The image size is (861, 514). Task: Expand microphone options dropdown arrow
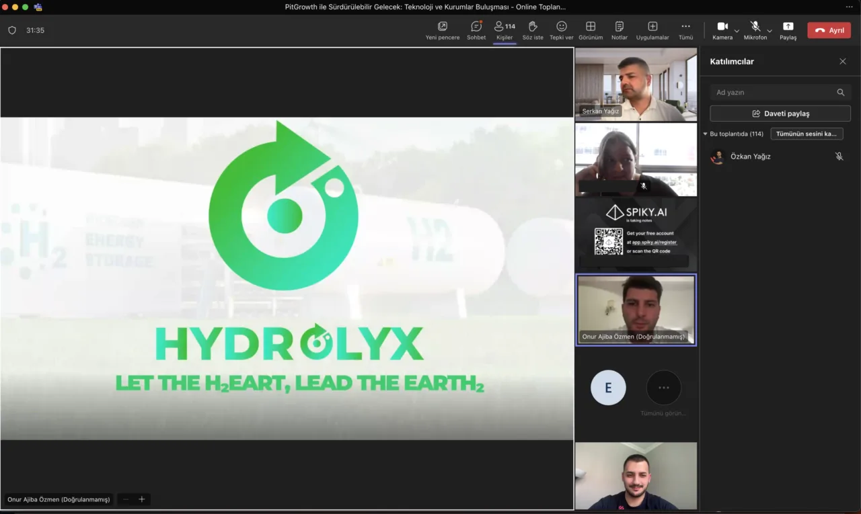coord(770,30)
